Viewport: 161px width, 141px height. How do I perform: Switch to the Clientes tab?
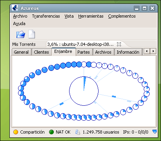click(41, 52)
